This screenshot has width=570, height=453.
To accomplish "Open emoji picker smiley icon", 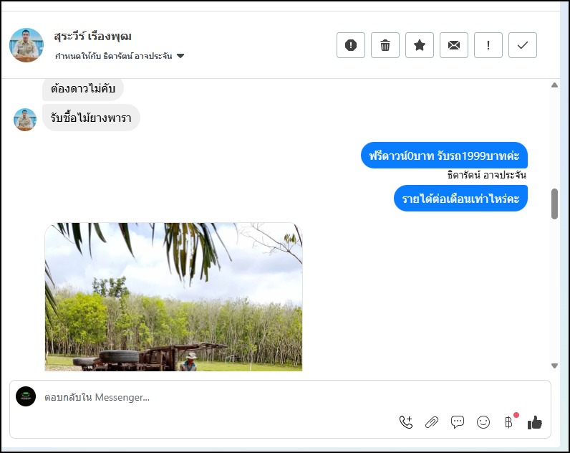I will tap(483, 422).
